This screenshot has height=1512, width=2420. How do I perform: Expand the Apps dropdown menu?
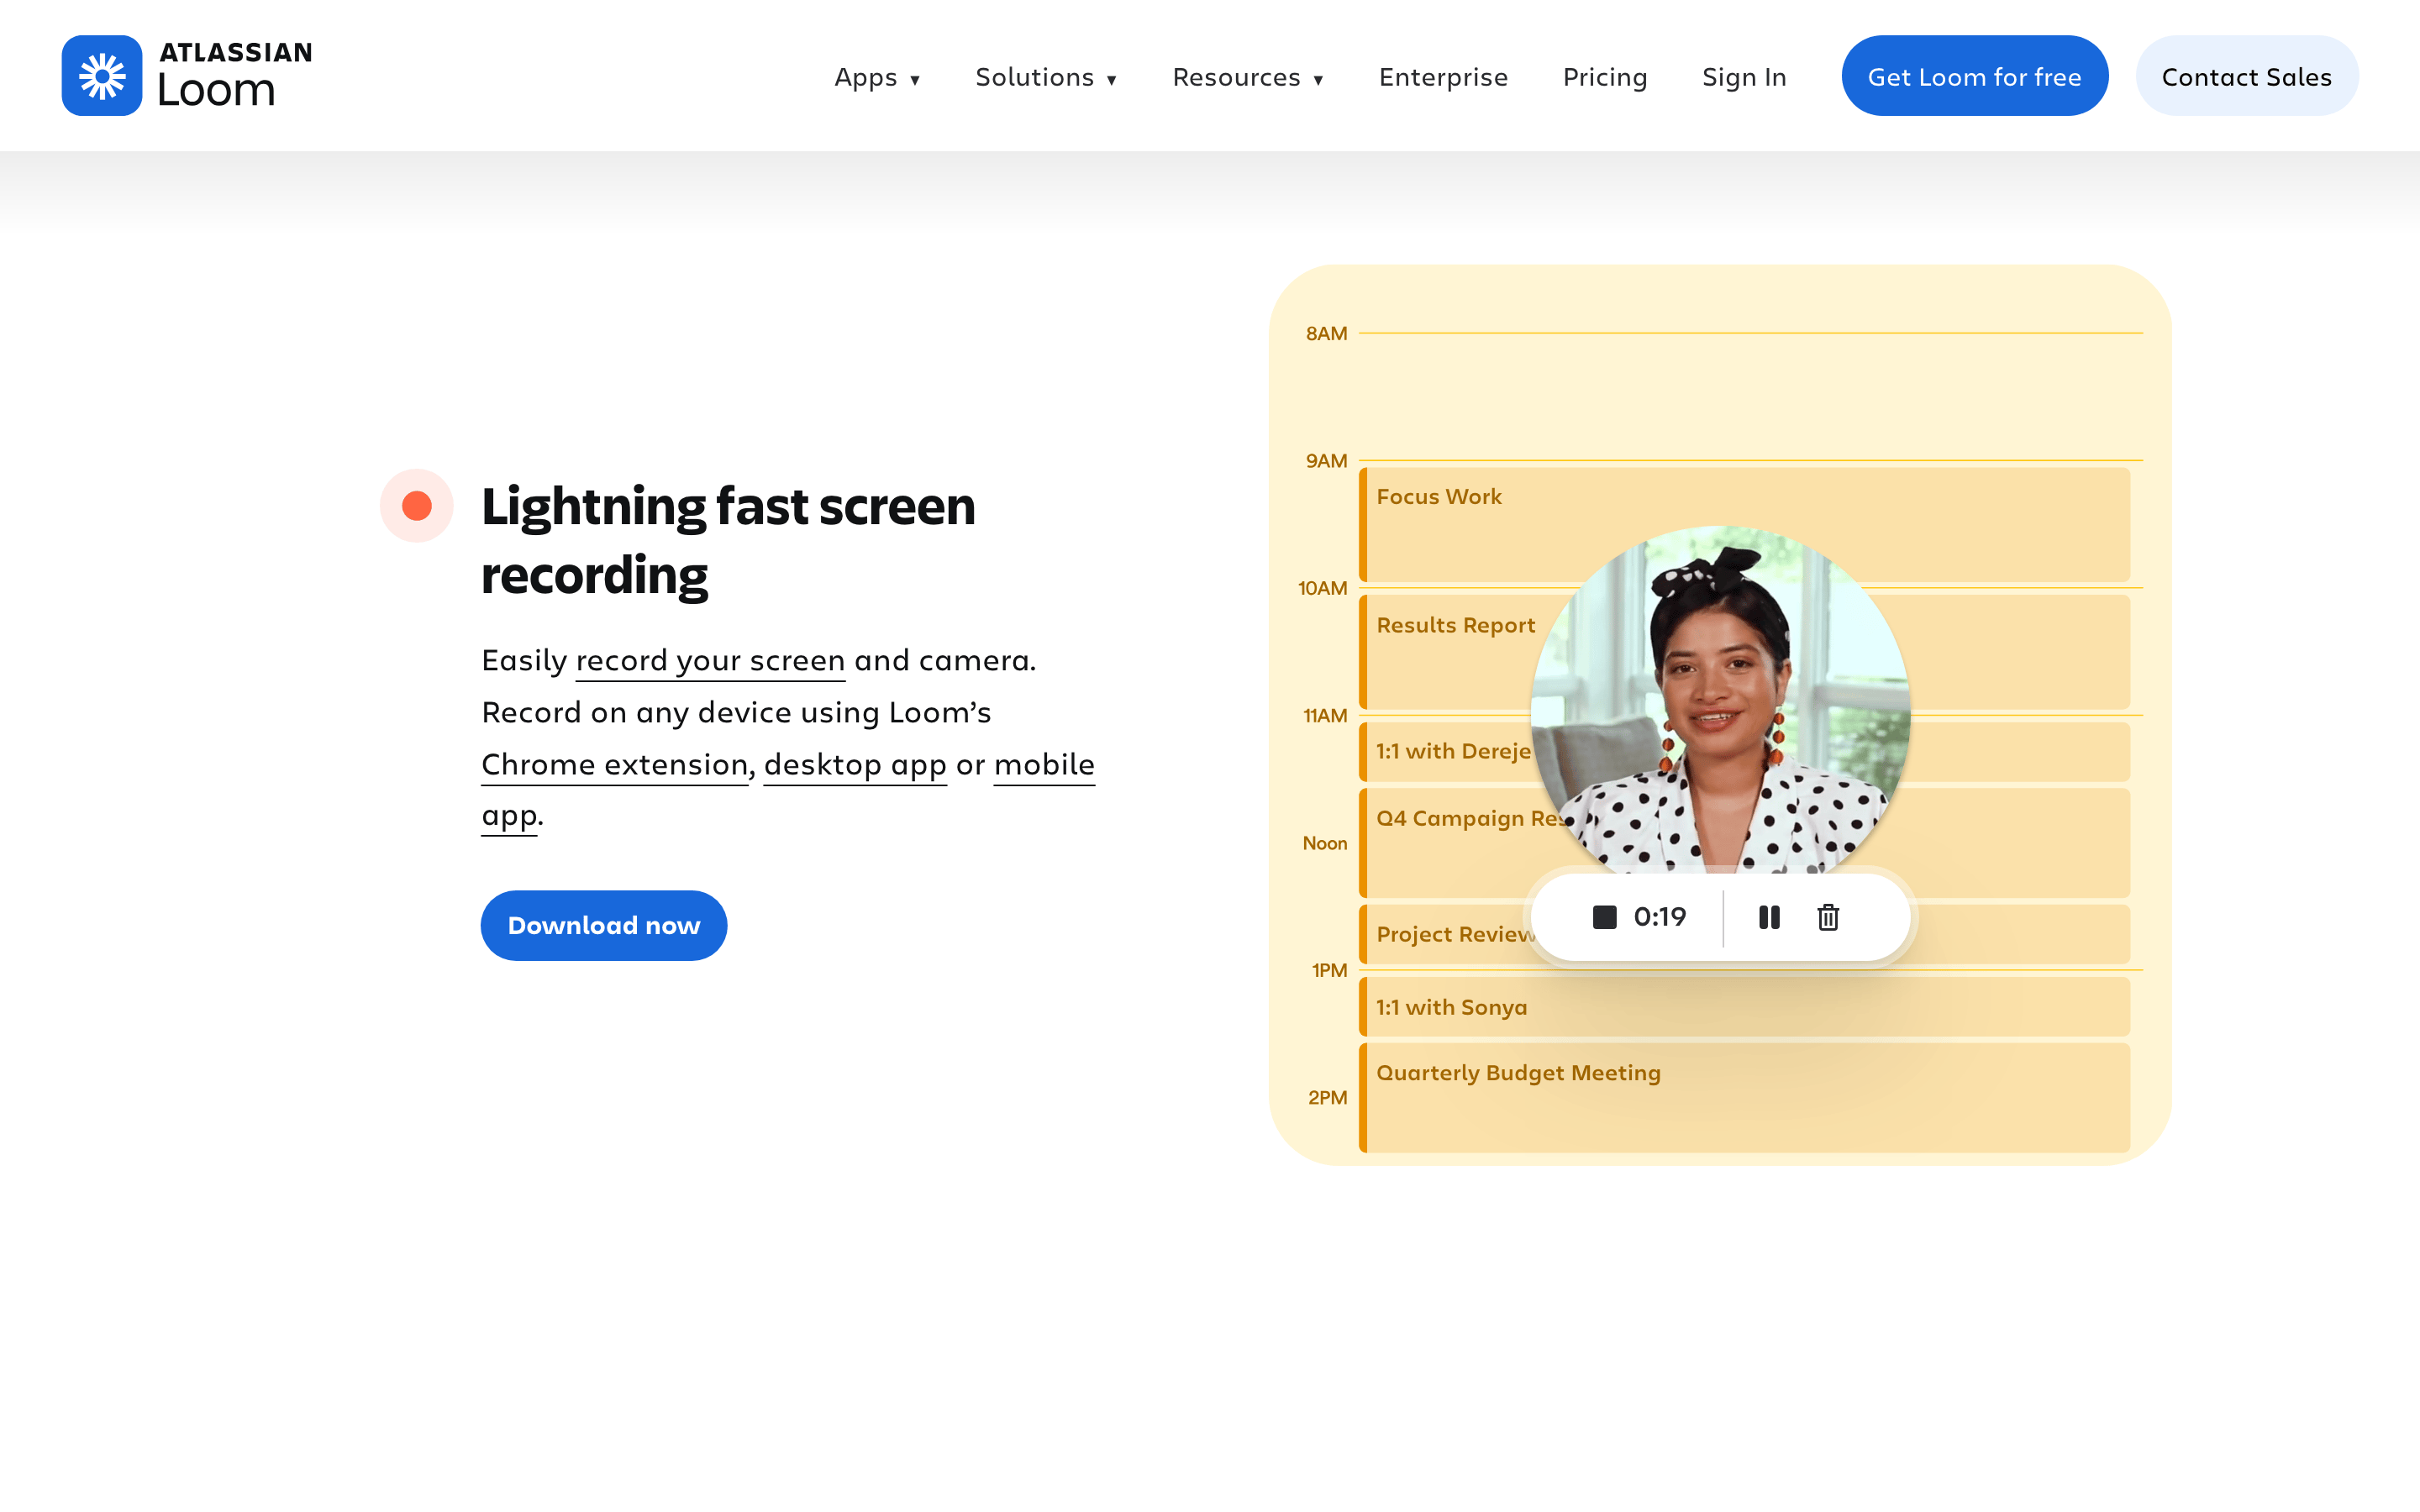click(877, 77)
